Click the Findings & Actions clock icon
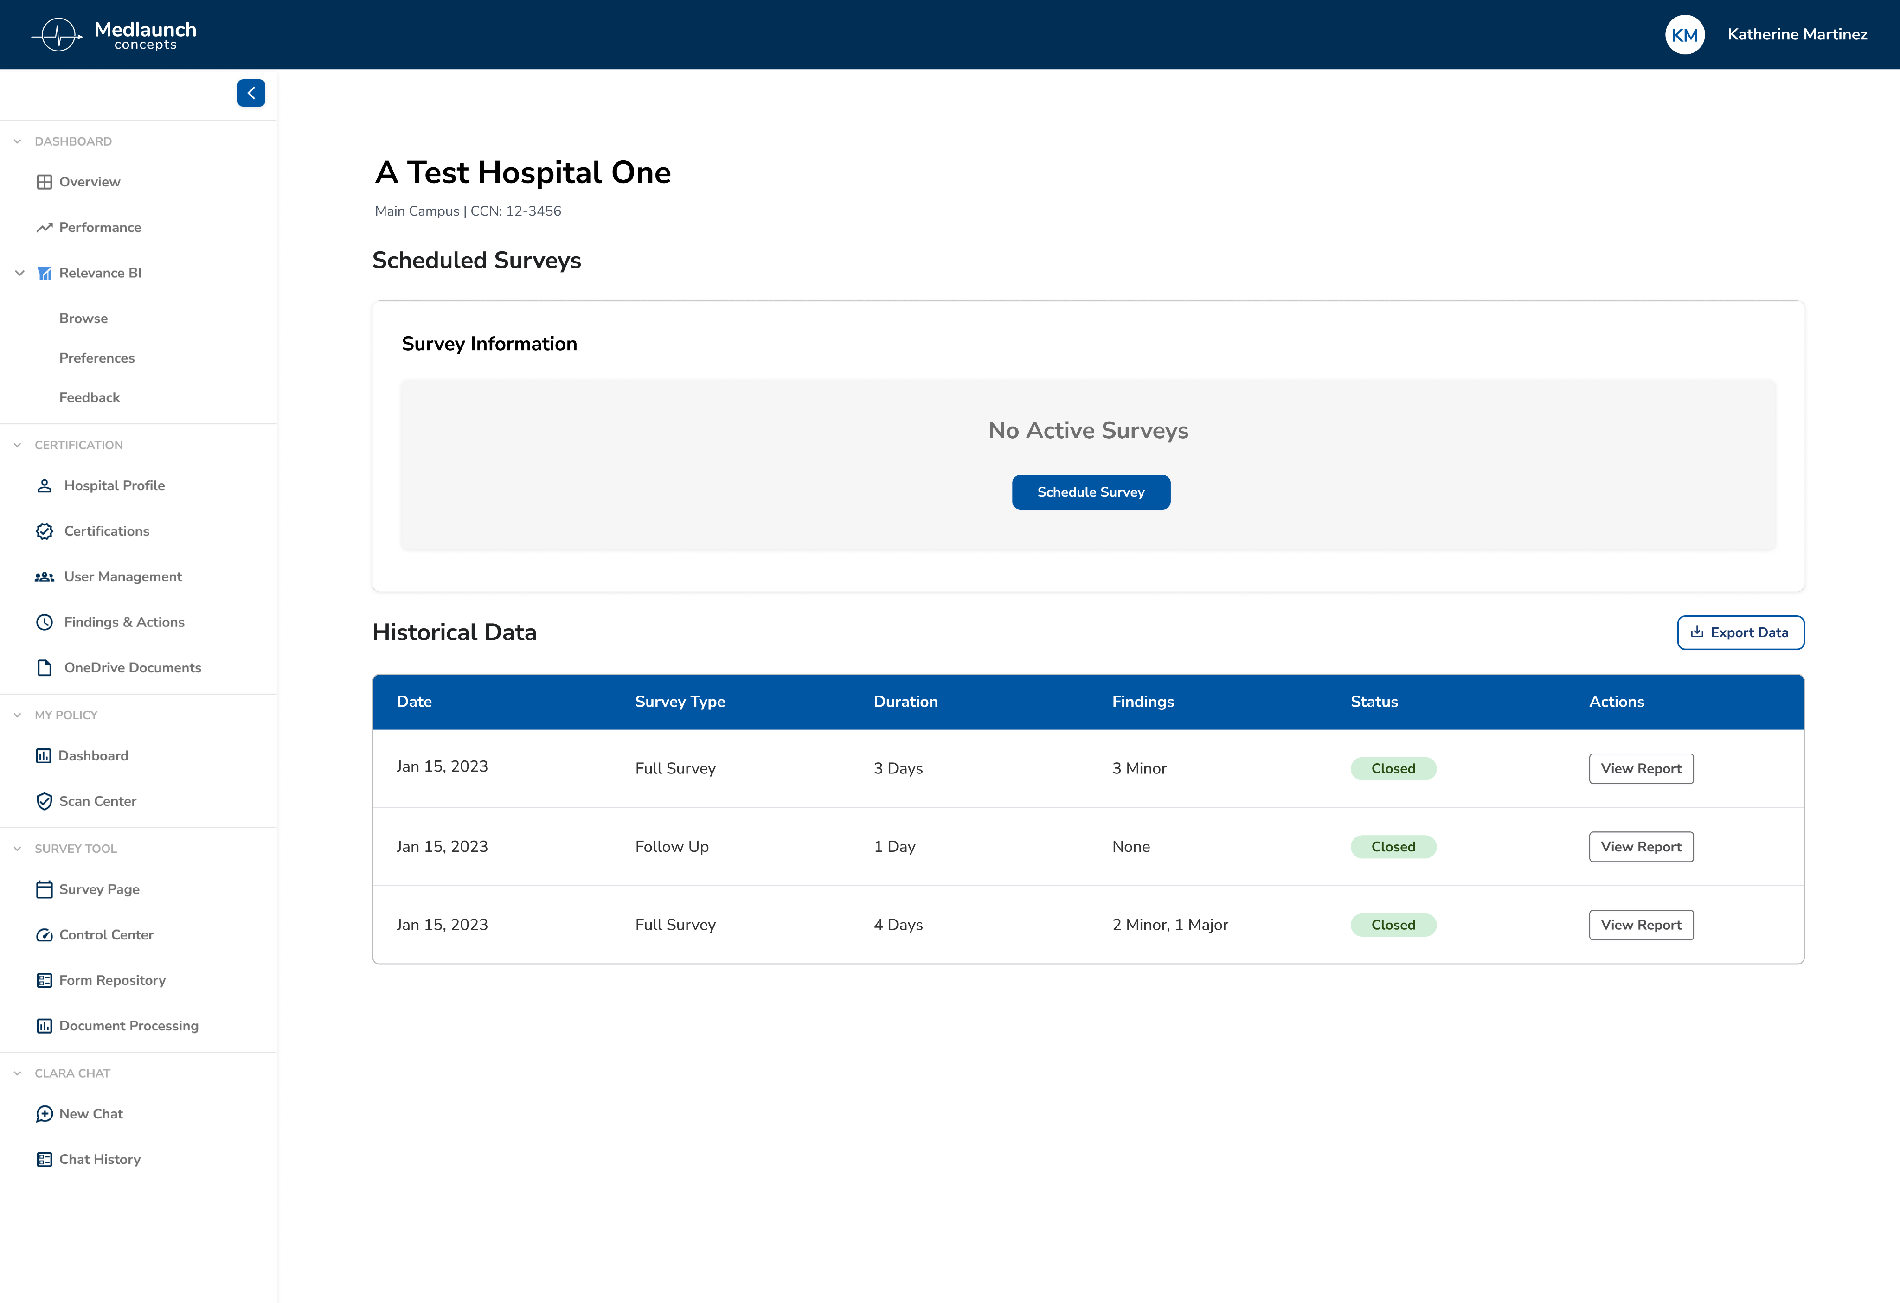This screenshot has width=1900, height=1303. pos(44,622)
